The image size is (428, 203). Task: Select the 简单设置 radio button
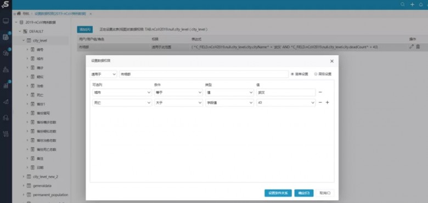tap(292, 74)
